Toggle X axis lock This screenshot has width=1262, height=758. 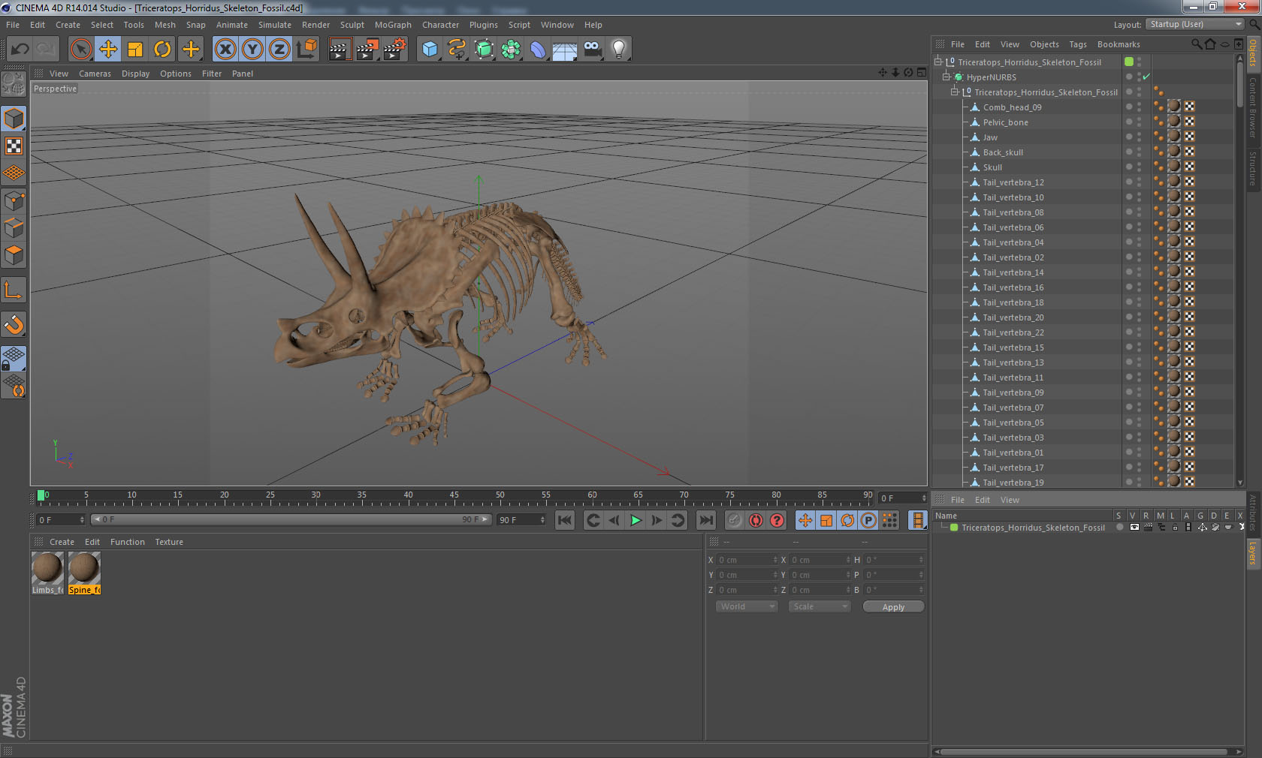tap(225, 50)
